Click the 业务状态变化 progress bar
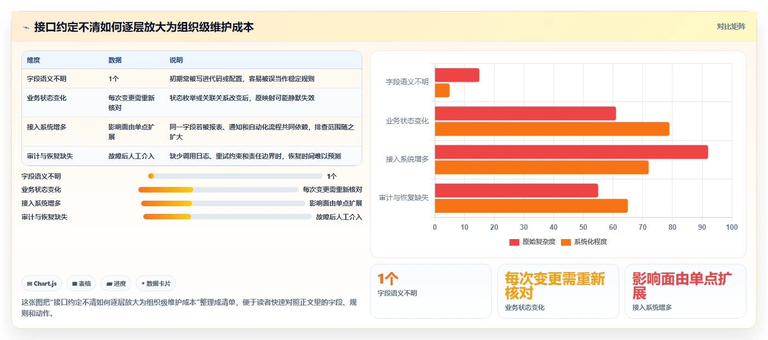 (218, 190)
